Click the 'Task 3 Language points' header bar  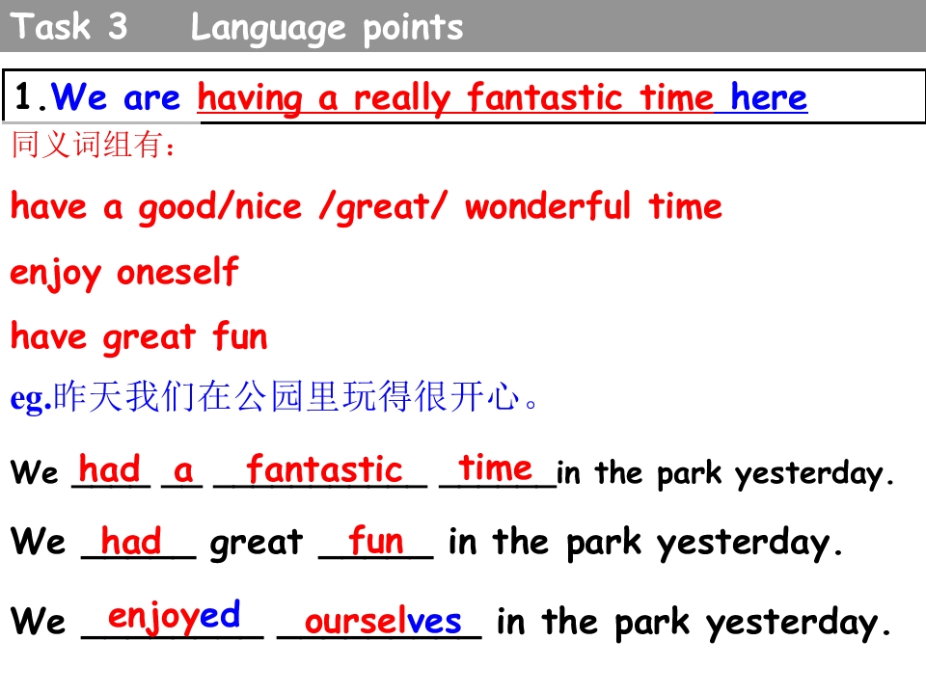coord(463,27)
